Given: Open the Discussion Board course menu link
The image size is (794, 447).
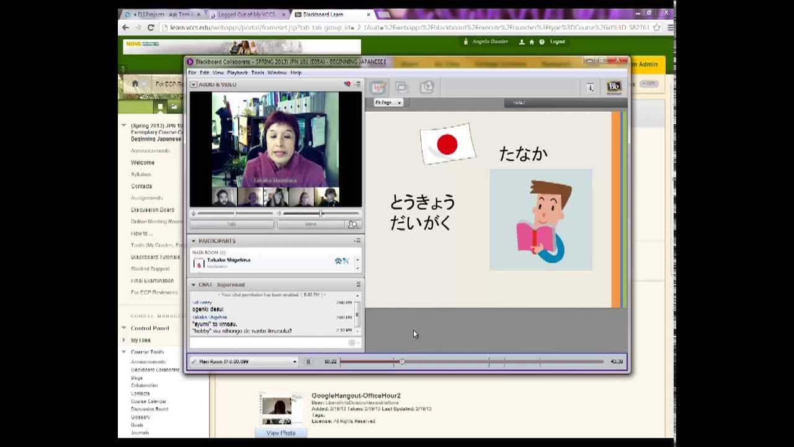Looking at the screenshot, I should coord(153,210).
